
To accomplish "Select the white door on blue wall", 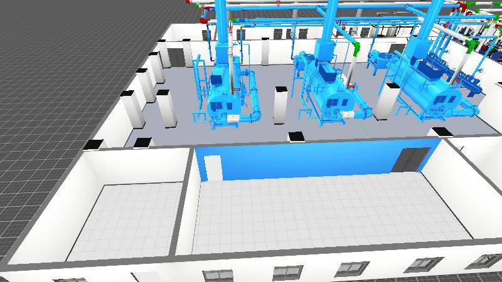I will 213,168.
